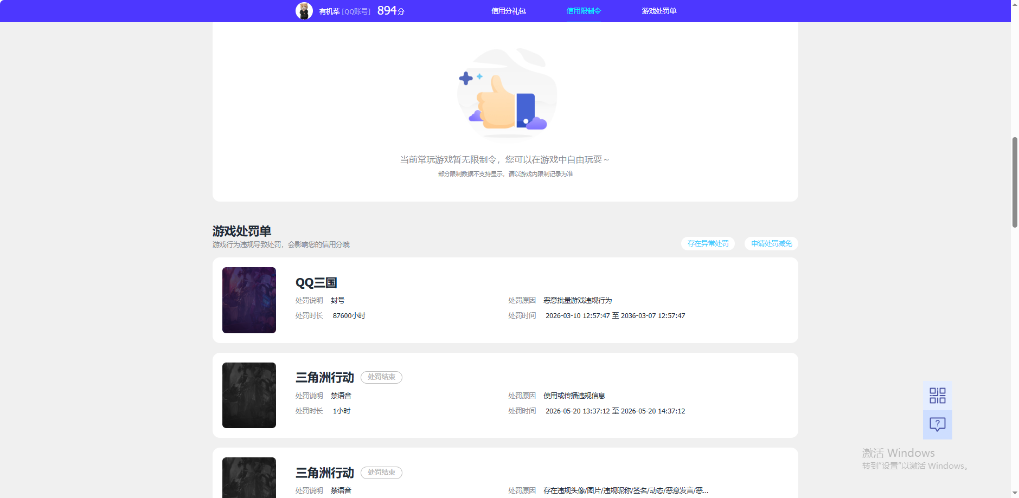Select the 1小时 punishment duration
This screenshot has height=498, width=1019.
(x=342, y=411)
